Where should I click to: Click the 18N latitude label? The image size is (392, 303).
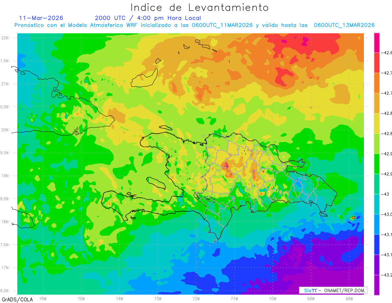[x=5, y=222]
